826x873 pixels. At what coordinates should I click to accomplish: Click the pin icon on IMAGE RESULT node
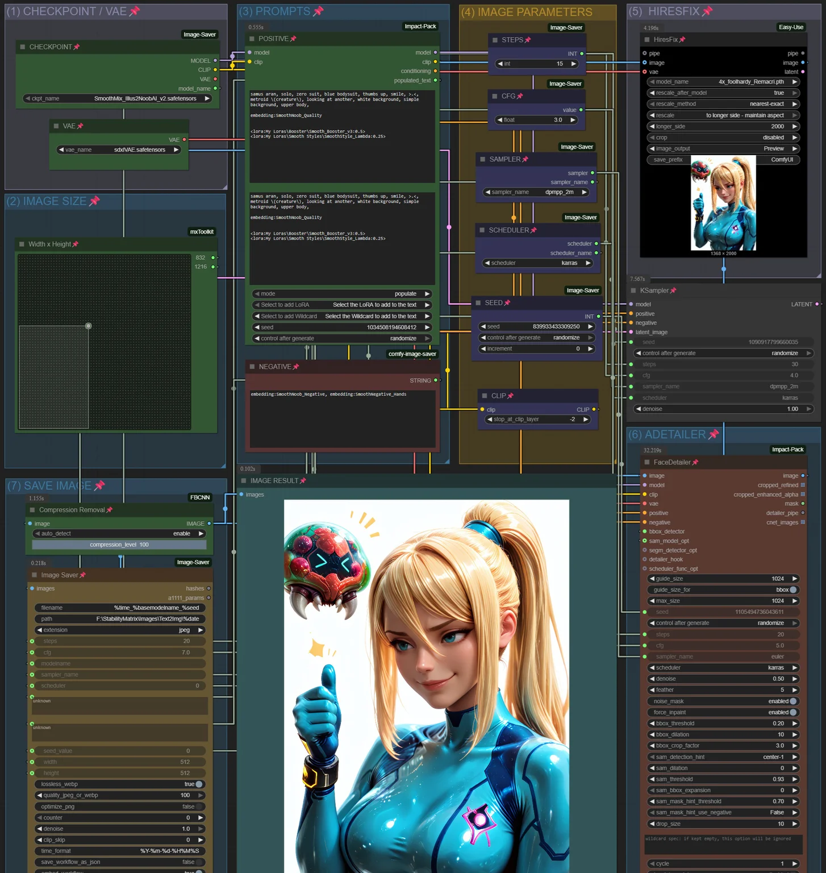pyautogui.click(x=303, y=481)
